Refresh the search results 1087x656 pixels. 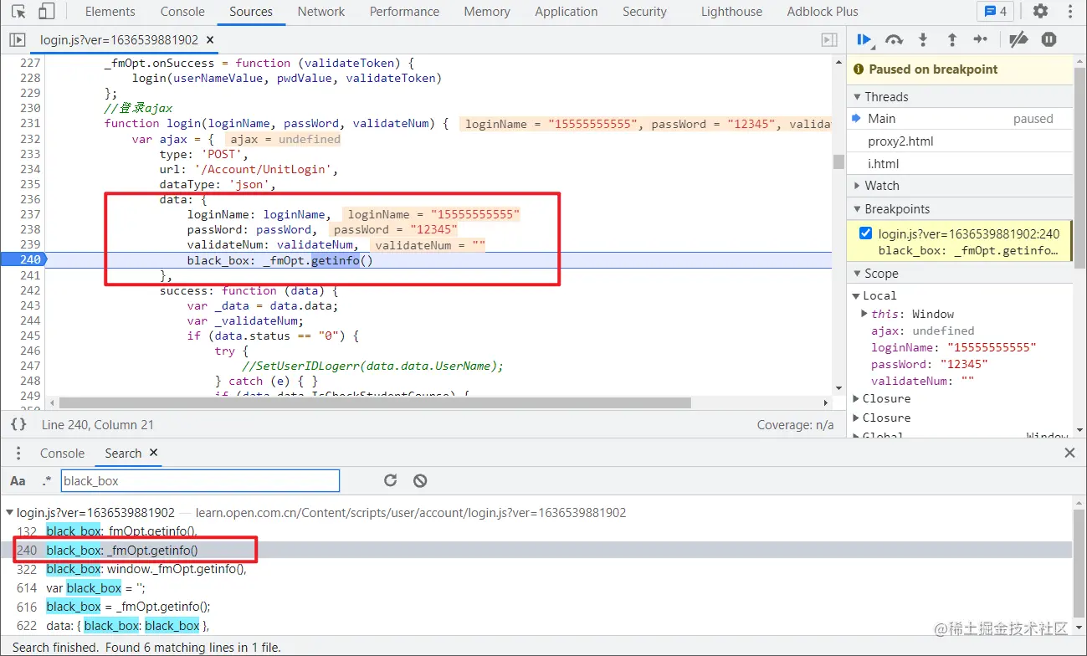[390, 480]
